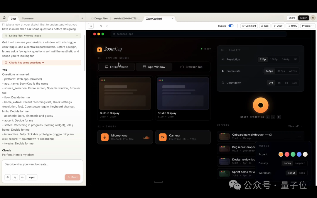Select 1080p resolution option

[274, 59]
